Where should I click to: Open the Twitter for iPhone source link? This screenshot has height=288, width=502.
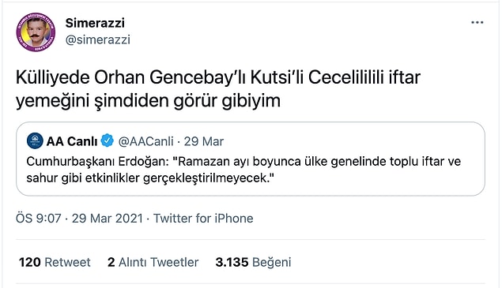[x=203, y=219]
